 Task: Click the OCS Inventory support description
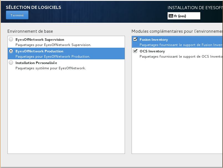(181, 57)
